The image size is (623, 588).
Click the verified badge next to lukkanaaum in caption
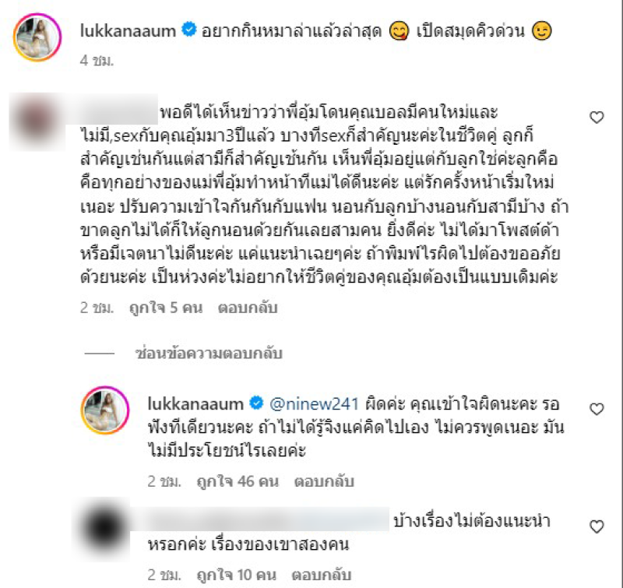point(188,30)
